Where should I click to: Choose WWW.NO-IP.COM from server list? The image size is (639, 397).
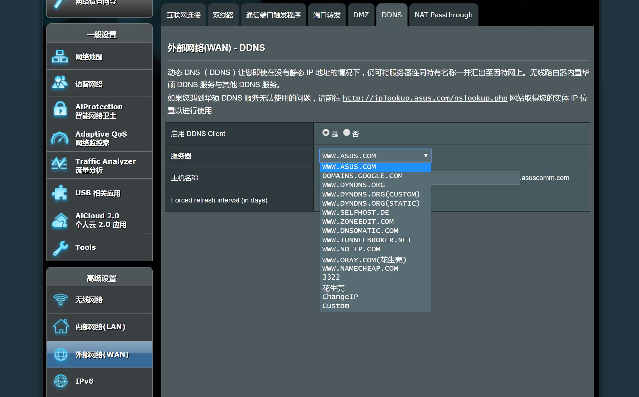(x=351, y=249)
